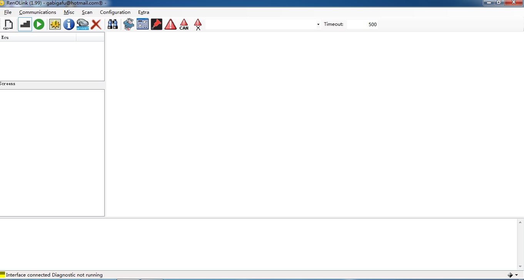Click the green play start button
The height and width of the screenshot is (280, 524).
coord(38,25)
